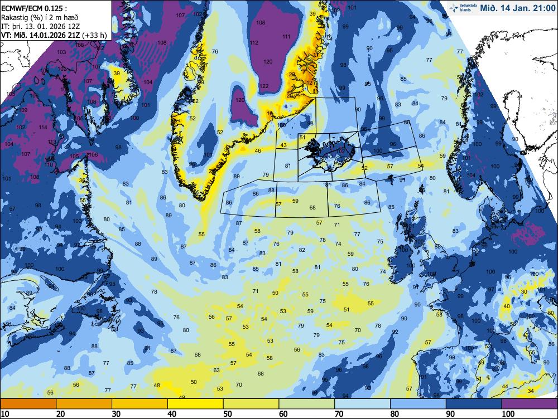The image size is (558, 419).
Task: Click the 'Rakastig (%) í 2 m hæð' label
Action: pyautogui.click(x=39, y=17)
